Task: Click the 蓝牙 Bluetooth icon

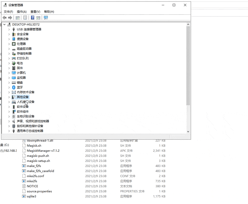Action: (x=14, y=87)
